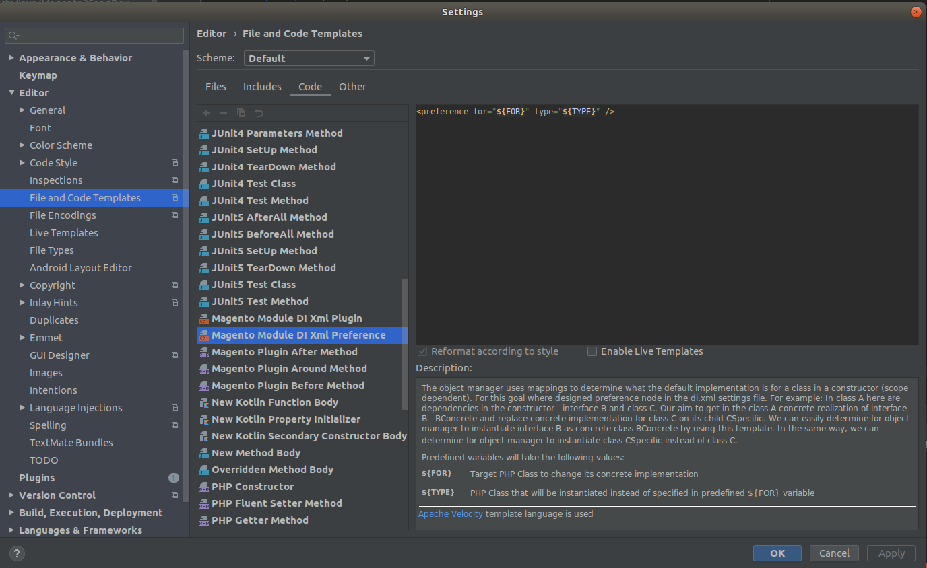Click project-level icon beside Spelling
Screen dimensions: 927x568
point(174,425)
